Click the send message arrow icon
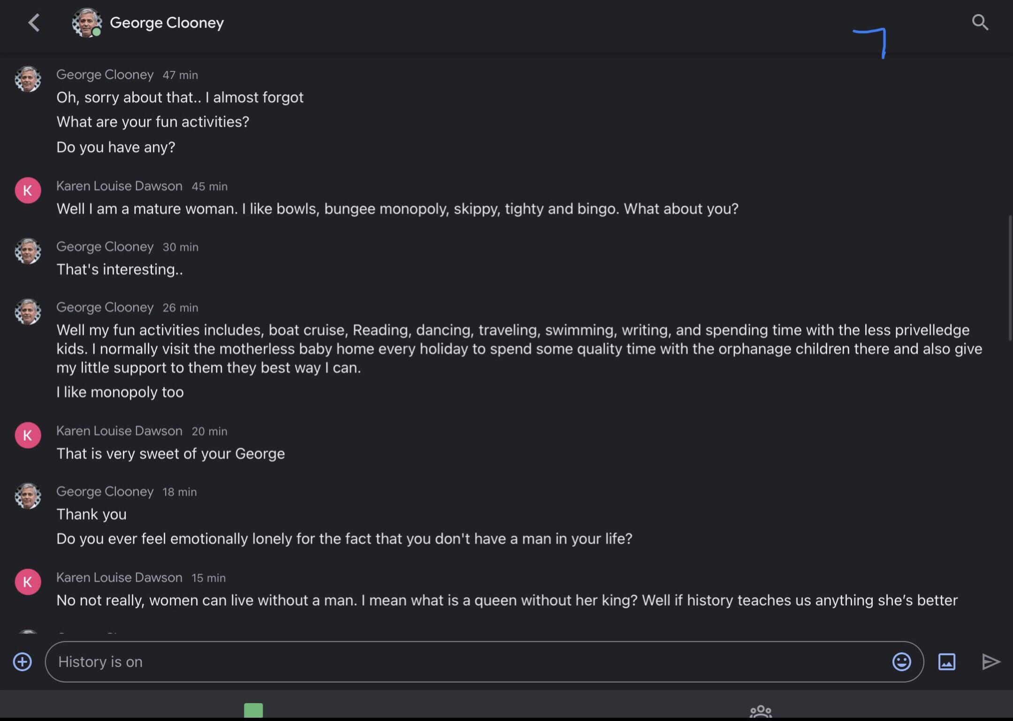 (x=990, y=661)
